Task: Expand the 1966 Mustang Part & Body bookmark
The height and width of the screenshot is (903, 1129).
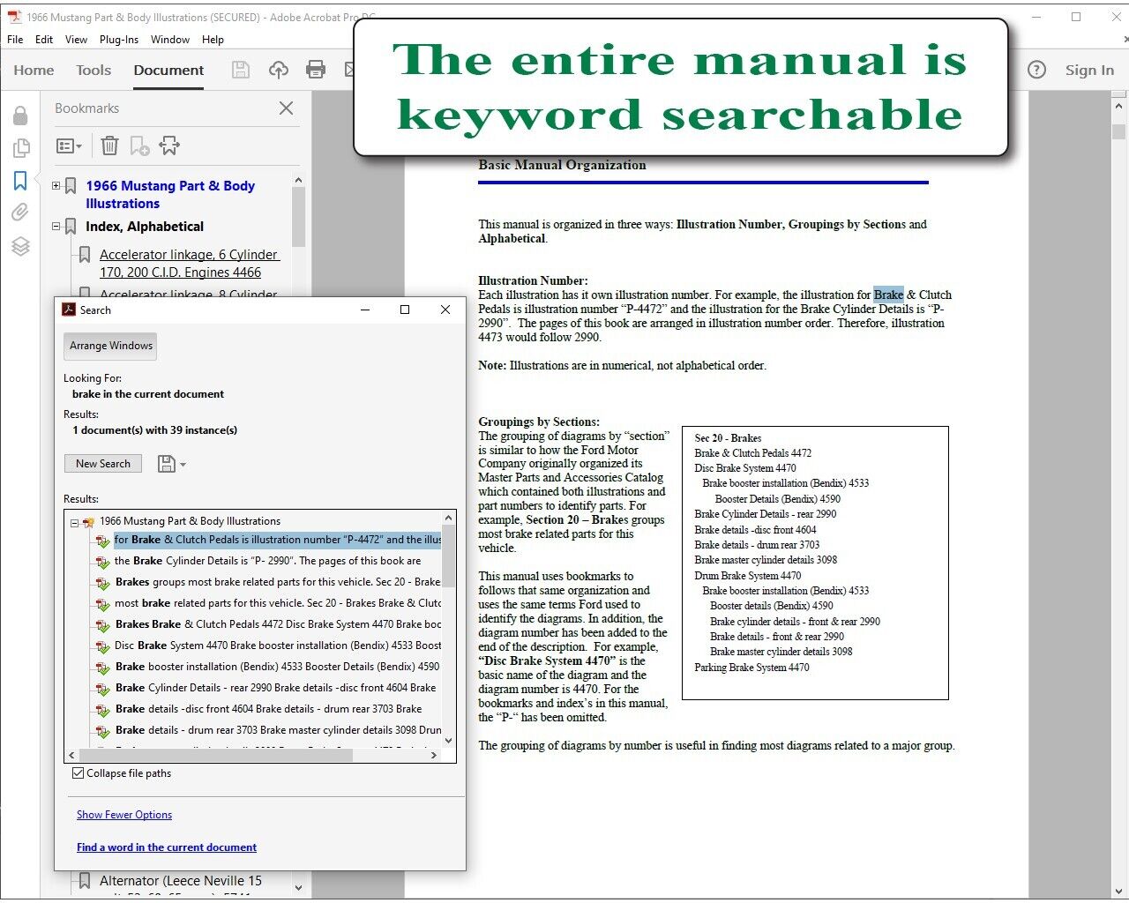Action: point(56,186)
